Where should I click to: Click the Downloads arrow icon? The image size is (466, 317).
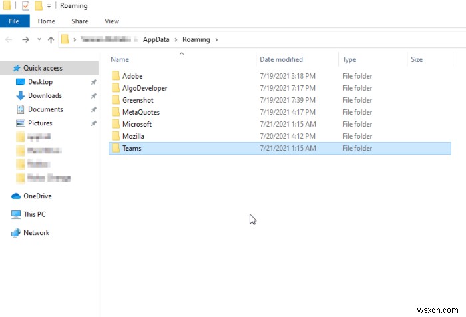[20, 95]
